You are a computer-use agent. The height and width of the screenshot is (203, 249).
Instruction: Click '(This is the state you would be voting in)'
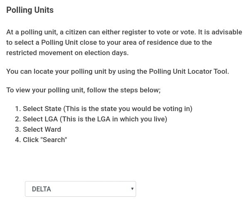(128, 109)
